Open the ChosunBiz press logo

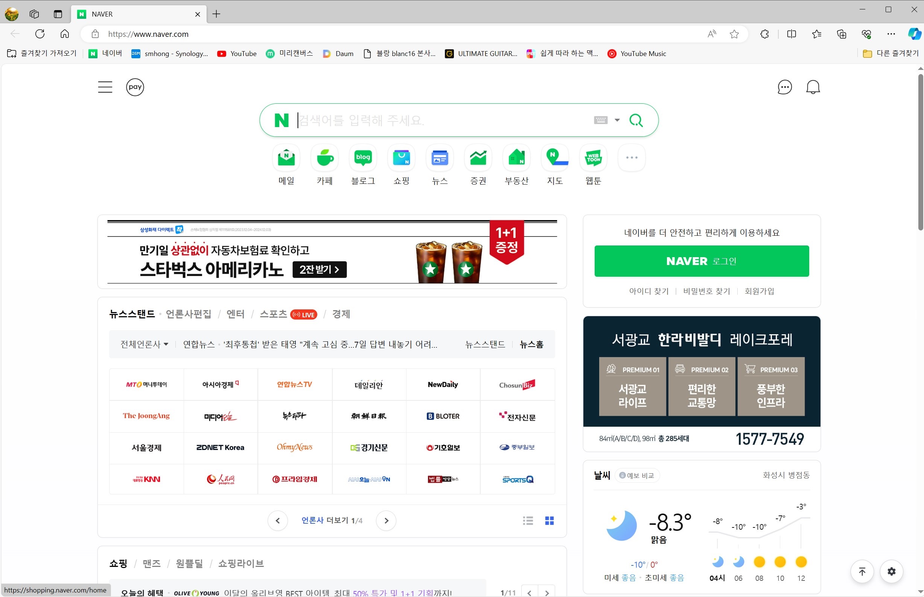coord(517,385)
